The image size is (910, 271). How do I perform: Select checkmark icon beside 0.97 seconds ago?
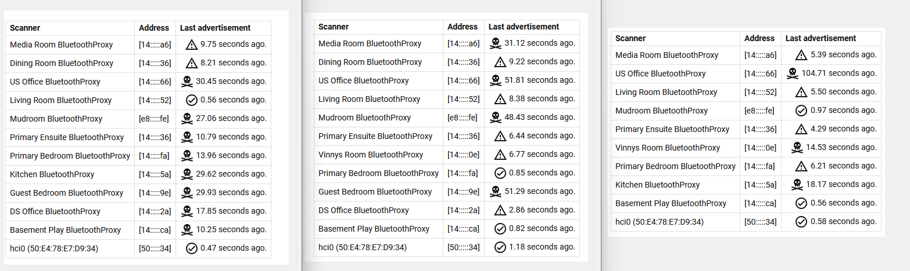pyautogui.click(x=801, y=111)
